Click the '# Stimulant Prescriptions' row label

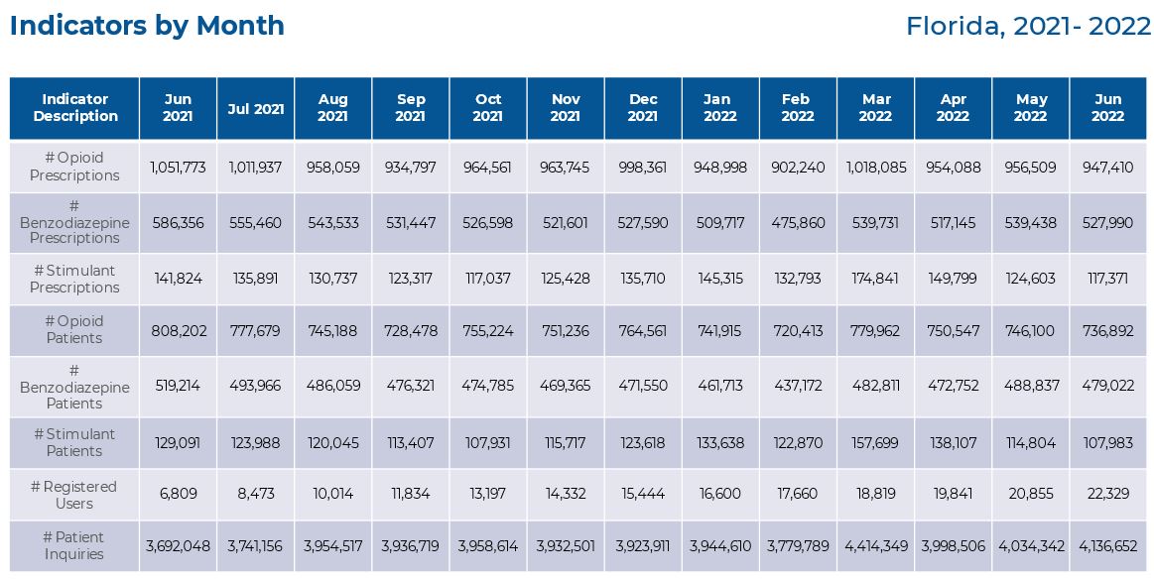(x=75, y=279)
